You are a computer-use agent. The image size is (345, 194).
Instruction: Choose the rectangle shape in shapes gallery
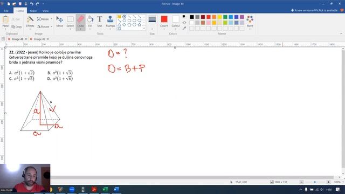(129, 20)
